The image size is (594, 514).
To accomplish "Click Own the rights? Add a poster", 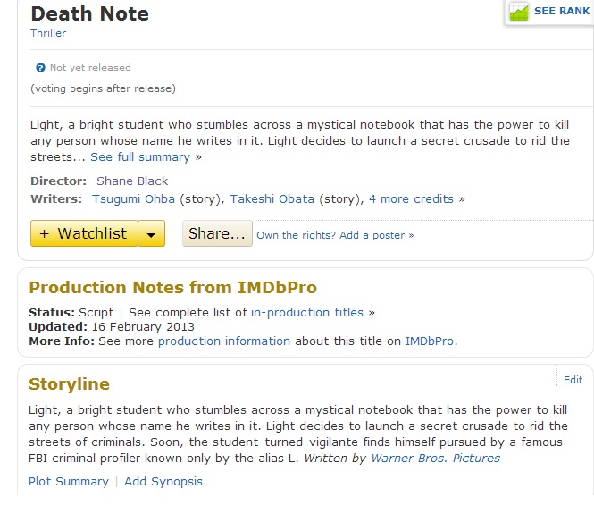I will (335, 235).
